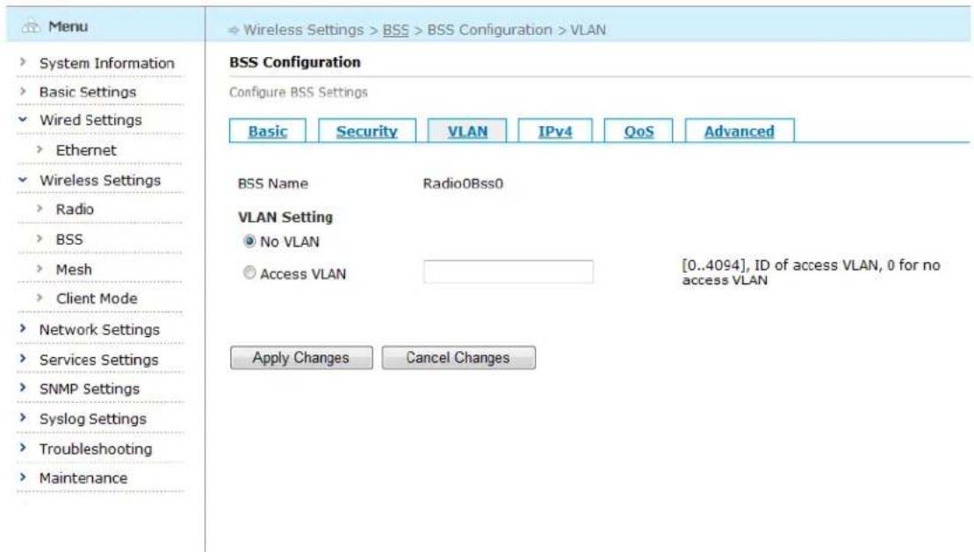
Task: Switch to the Security tab
Action: pos(366,131)
